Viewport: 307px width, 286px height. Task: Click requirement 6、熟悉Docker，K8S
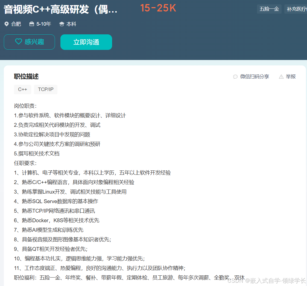coord(57,220)
